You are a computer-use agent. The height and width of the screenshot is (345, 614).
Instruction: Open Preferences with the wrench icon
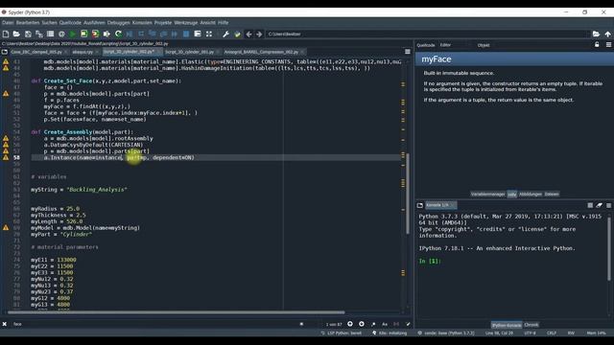pyautogui.click(x=226, y=34)
